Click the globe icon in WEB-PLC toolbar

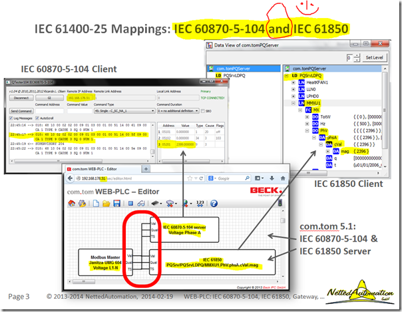tap(185, 204)
